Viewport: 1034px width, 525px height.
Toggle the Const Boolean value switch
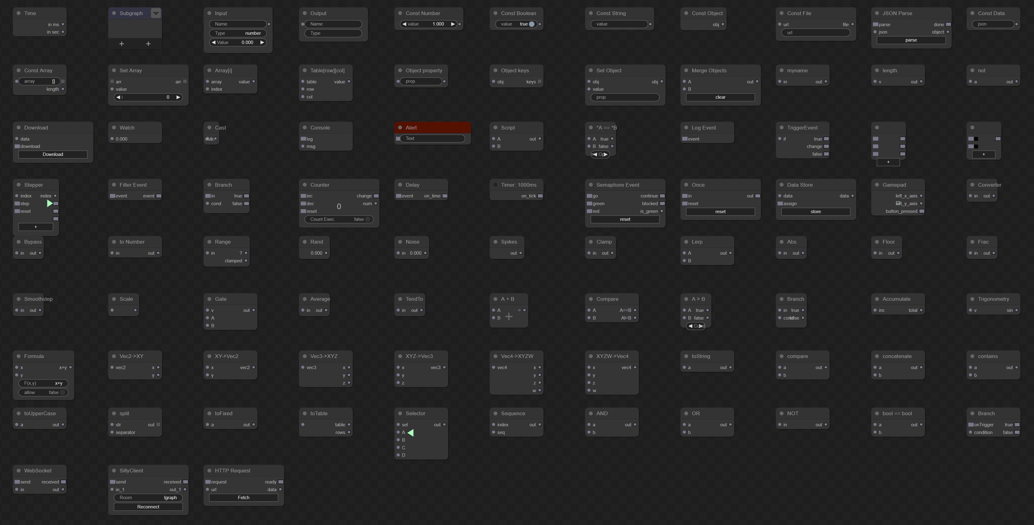(x=531, y=24)
